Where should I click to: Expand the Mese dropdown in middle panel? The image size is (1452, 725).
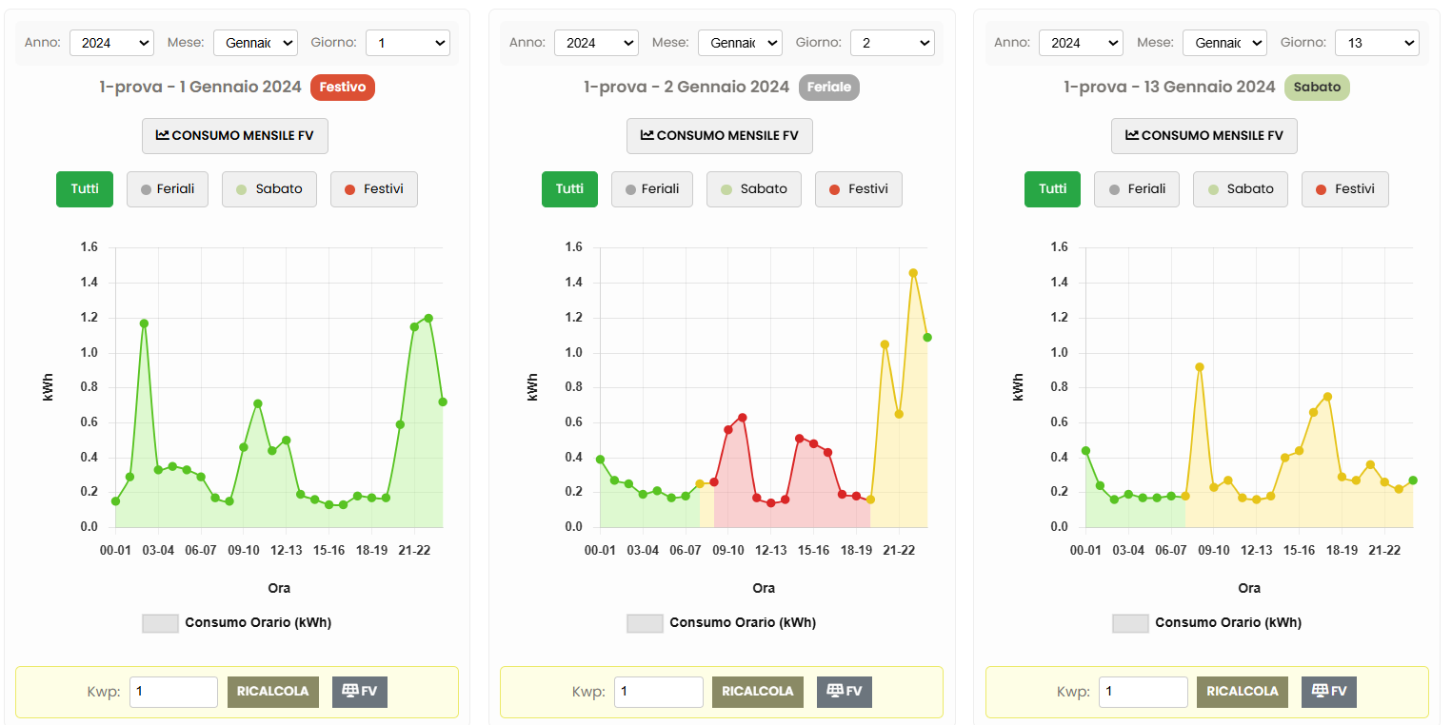[x=739, y=43]
